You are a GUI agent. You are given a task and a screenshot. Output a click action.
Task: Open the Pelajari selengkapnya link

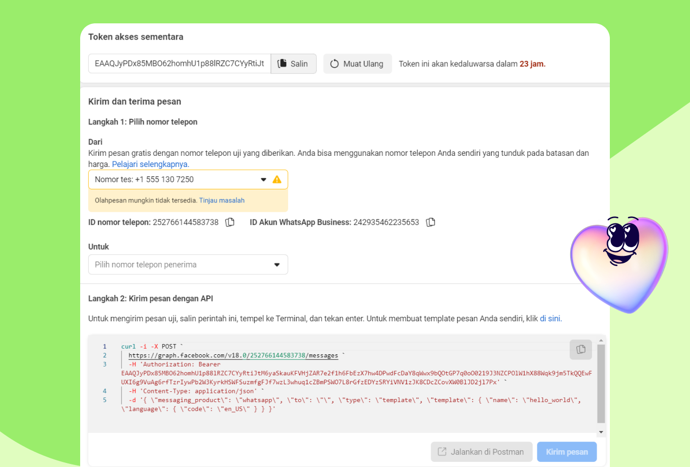point(151,164)
